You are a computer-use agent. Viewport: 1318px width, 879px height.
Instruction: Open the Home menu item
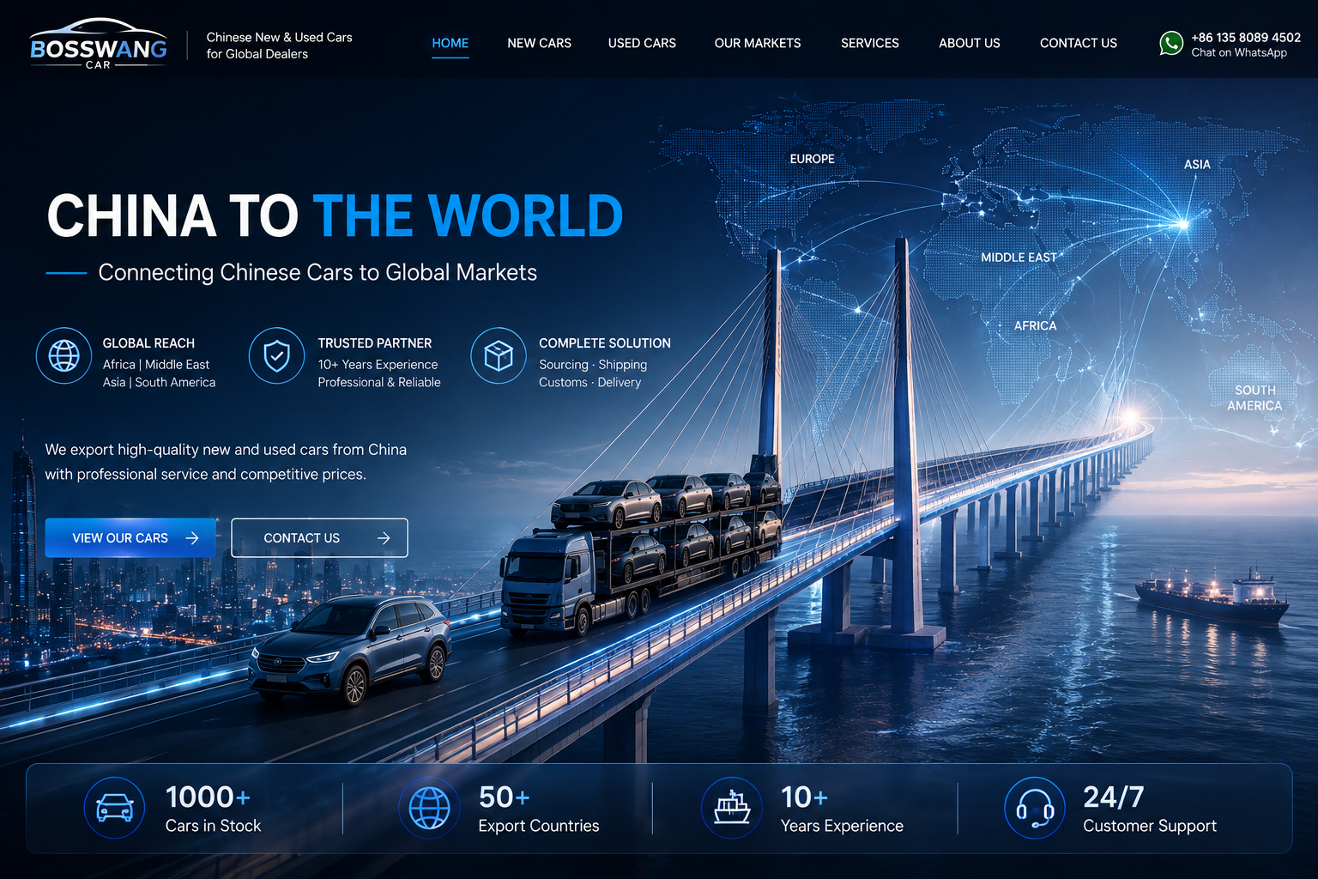(x=450, y=43)
